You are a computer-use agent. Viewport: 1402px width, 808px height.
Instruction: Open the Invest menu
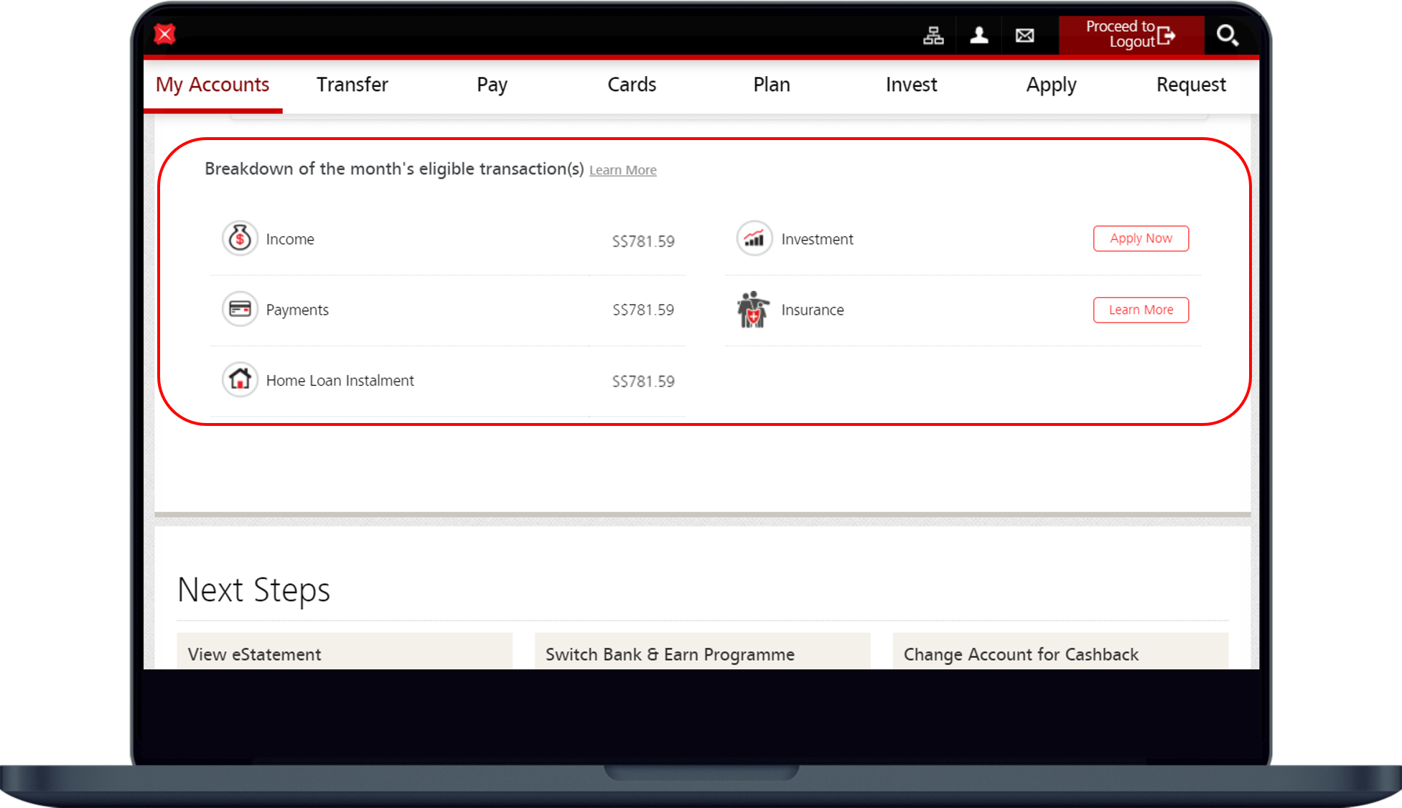(x=911, y=85)
